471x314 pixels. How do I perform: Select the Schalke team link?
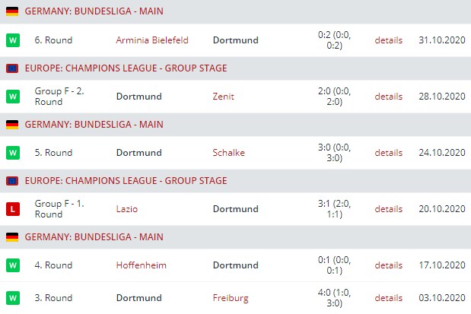point(229,153)
